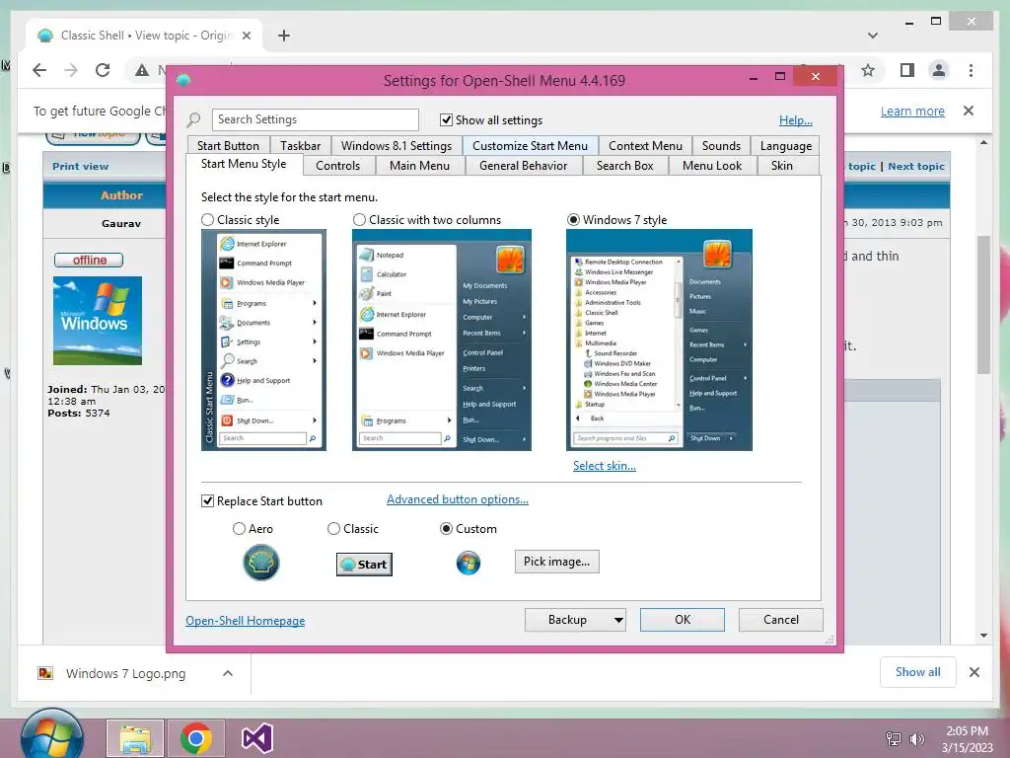Select Classic with two columns radio
1010x758 pixels.
(359, 220)
